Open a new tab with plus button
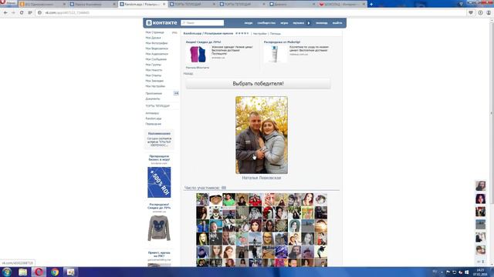Image resolution: width=494 pixels, height=277 pixels. [x=371, y=5]
